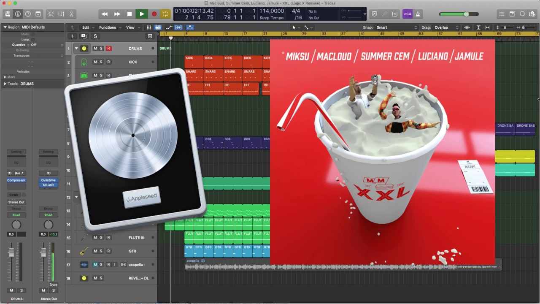Toggle the metronome click button
This screenshot has width=540, height=304.
tap(418, 14)
